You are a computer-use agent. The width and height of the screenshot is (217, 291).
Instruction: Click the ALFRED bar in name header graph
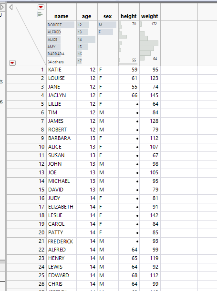click(54, 32)
